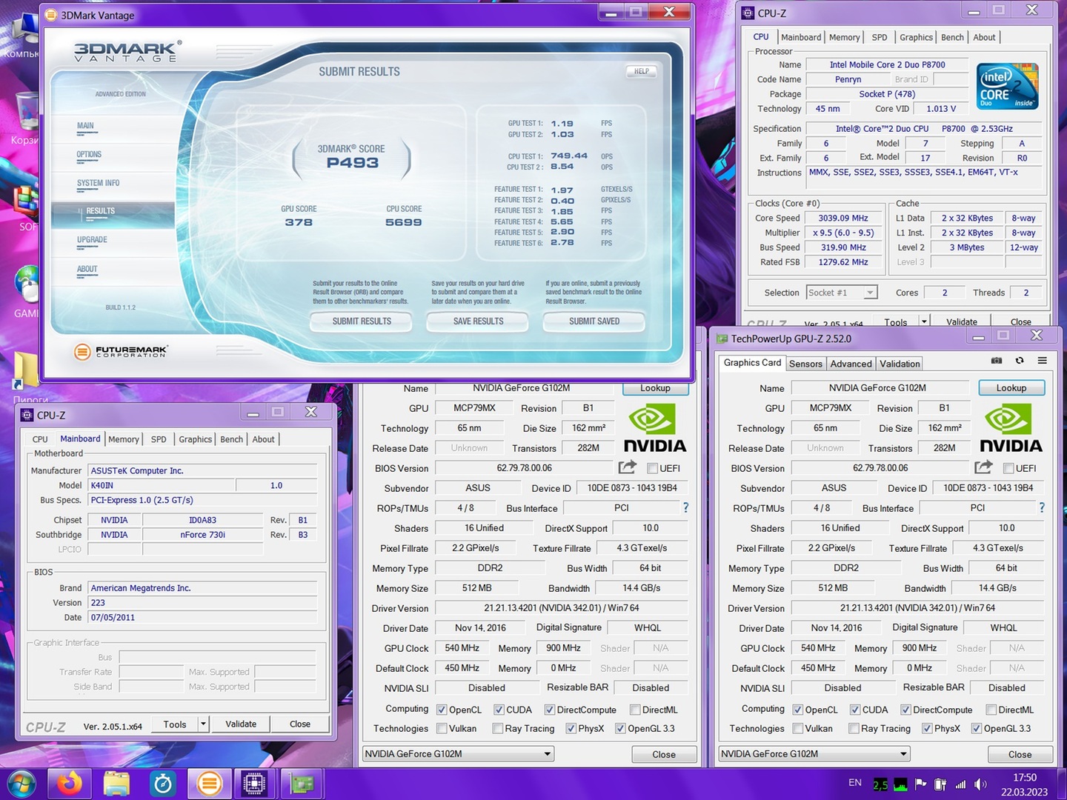Click the folder shortcut icon on the desktop
Image resolution: width=1067 pixels, height=800 pixels.
(x=25, y=370)
